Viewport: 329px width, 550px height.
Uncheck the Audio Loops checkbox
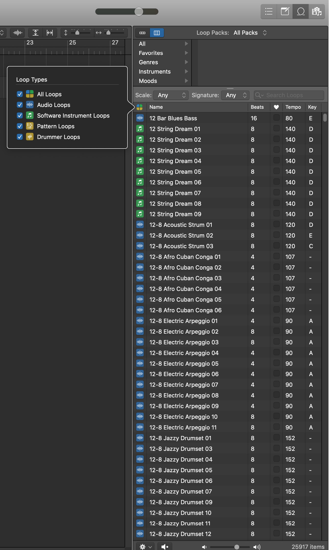tap(20, 105)
